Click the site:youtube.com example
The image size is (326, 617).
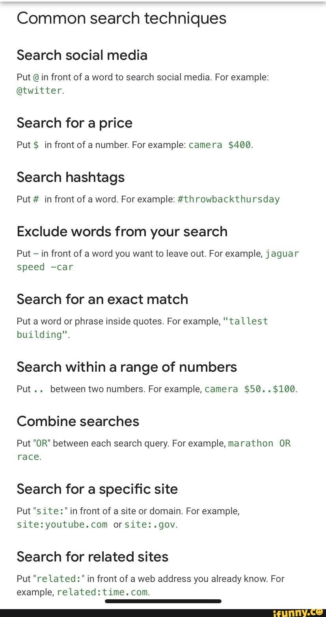tap(62, 524)
